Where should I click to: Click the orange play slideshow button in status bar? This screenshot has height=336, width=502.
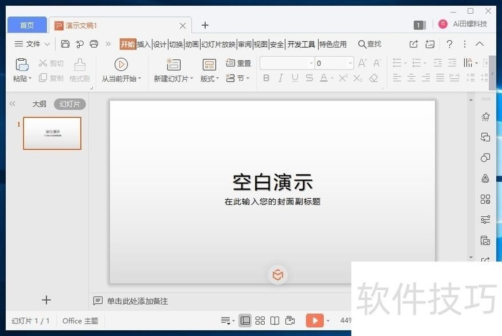(314, 321)
